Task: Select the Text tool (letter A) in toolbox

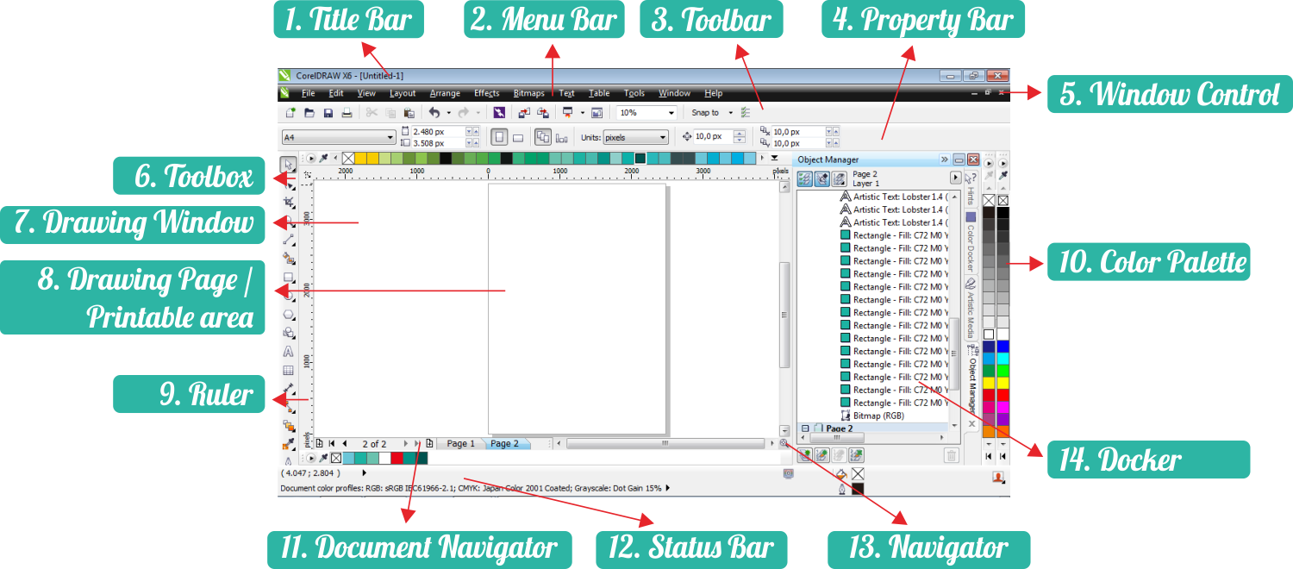Action: (x=289, y=352)
